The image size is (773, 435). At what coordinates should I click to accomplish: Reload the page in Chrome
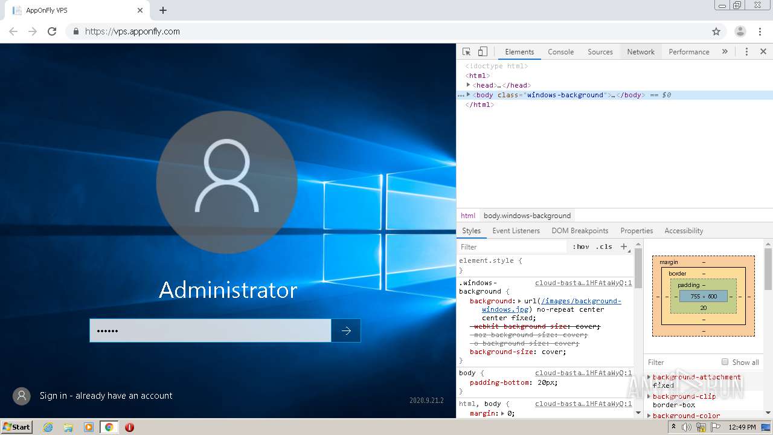pos(52,31)
